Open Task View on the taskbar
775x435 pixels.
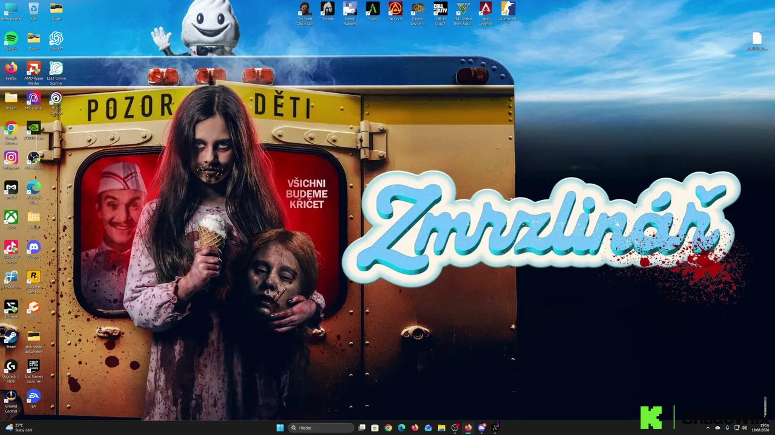[361, 428]
